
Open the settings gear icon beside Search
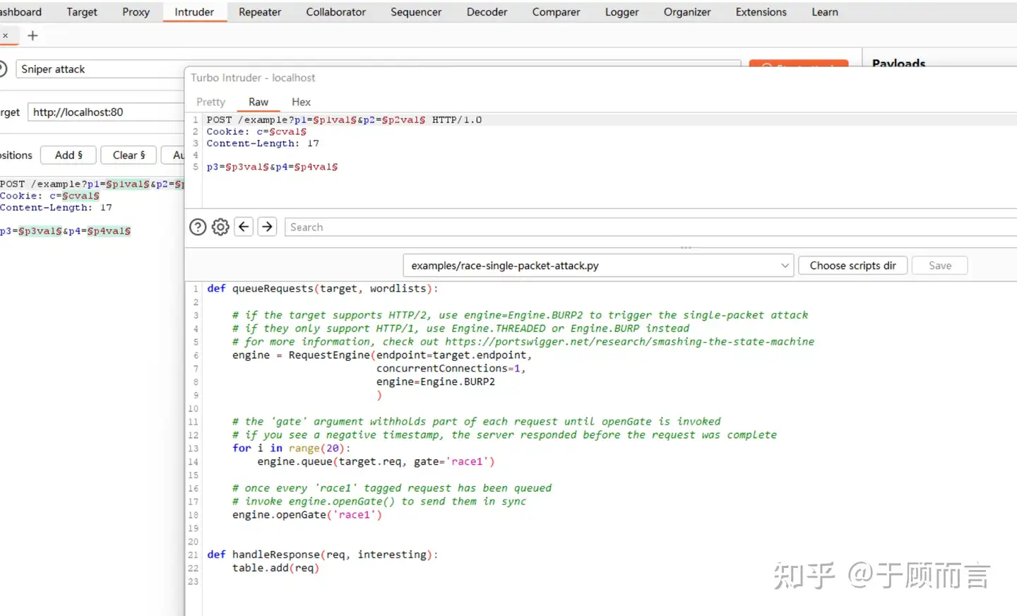pyautogui.click(x=220, y=227)
